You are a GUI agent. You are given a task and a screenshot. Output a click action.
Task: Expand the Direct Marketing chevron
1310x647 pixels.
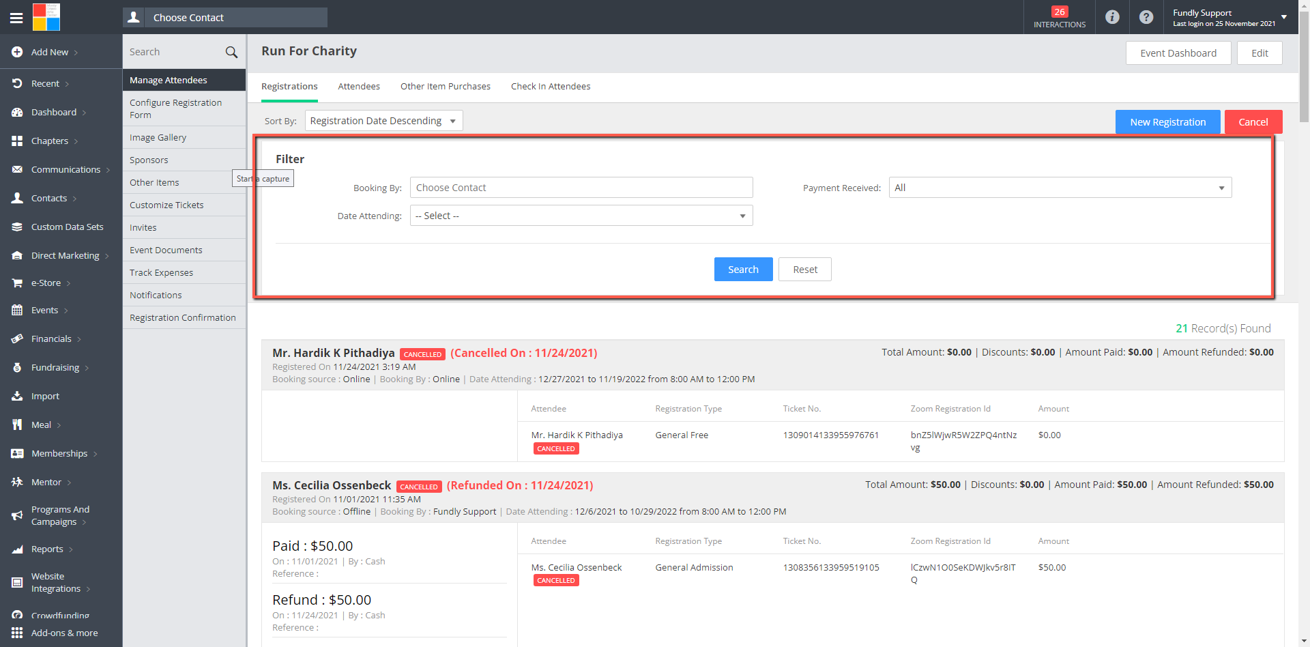click(107, 256)
